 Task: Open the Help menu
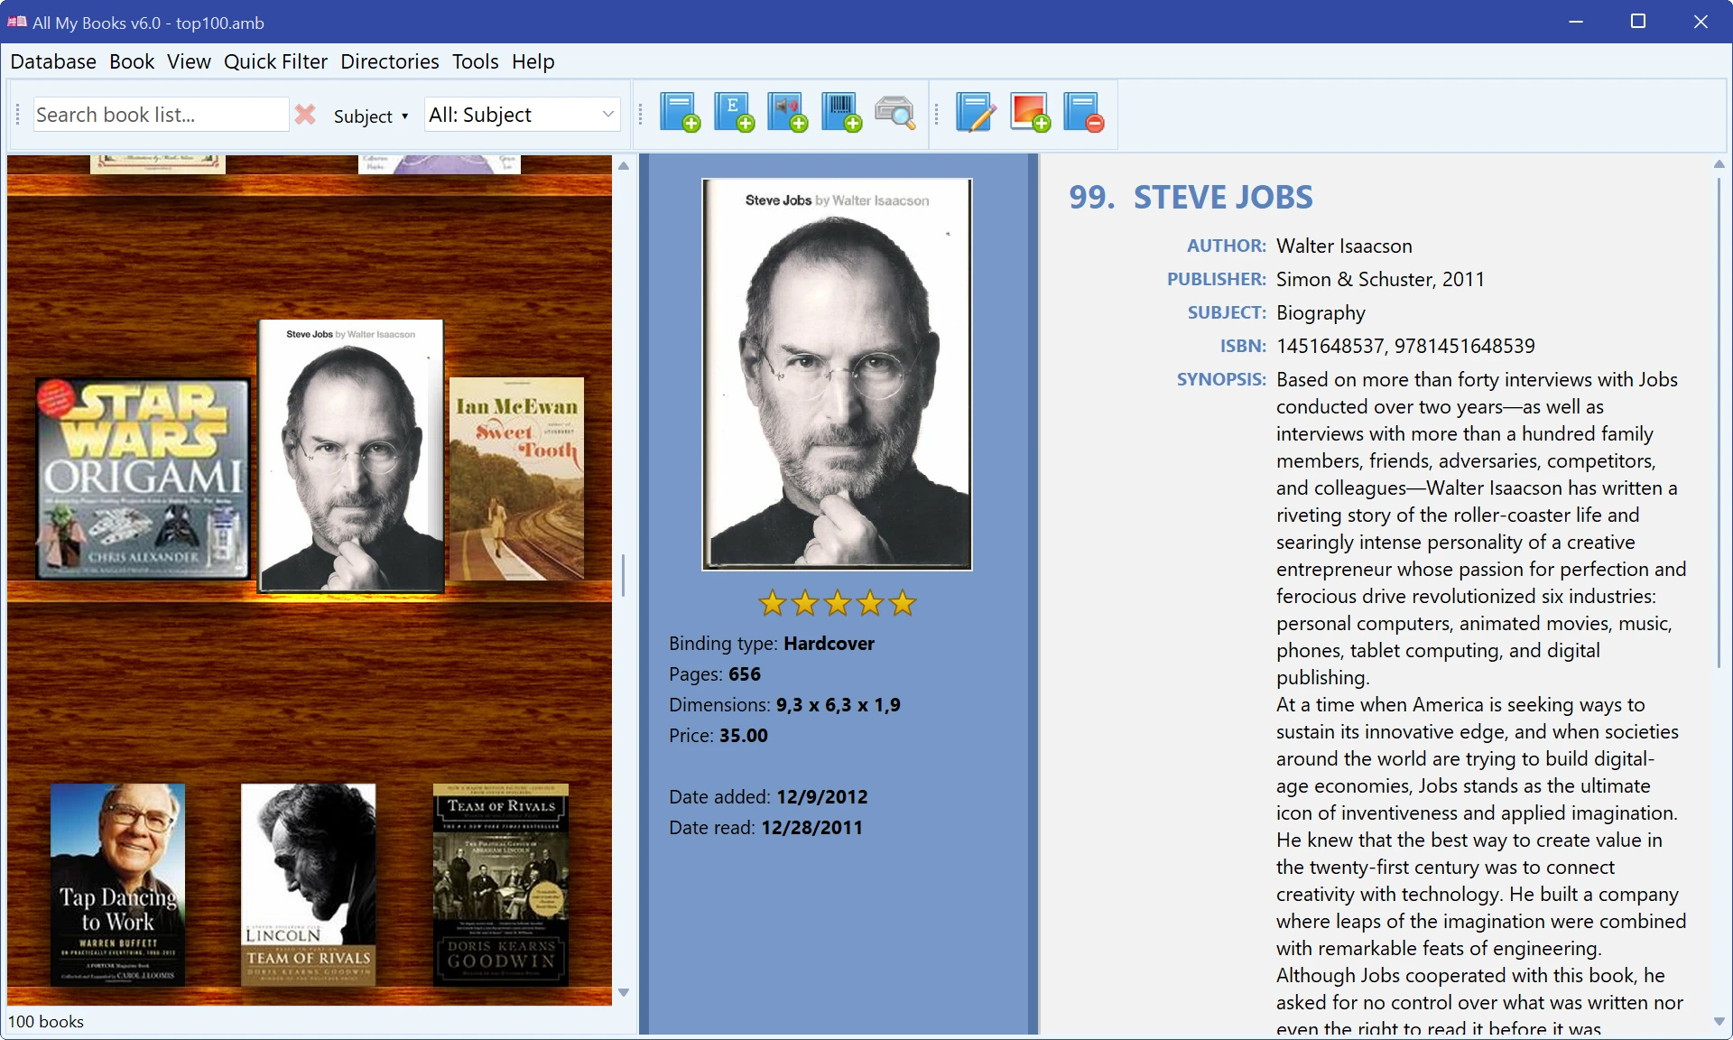533,61
